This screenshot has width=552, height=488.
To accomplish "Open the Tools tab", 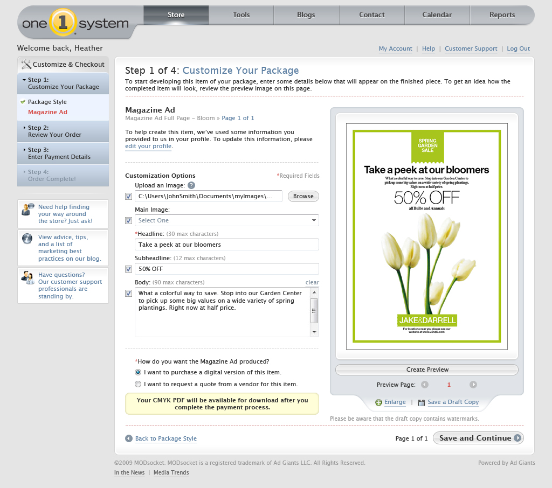I will 241,15.
